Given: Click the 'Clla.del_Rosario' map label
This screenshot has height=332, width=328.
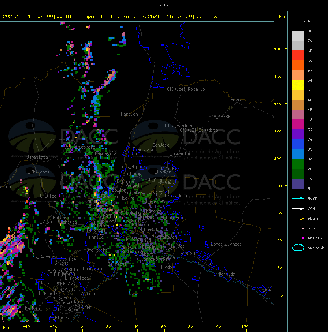Looking at the screenshot, I should [x=186, y=89].
